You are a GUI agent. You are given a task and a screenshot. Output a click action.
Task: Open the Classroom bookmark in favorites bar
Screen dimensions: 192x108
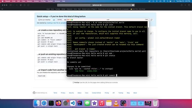(70, 9)
